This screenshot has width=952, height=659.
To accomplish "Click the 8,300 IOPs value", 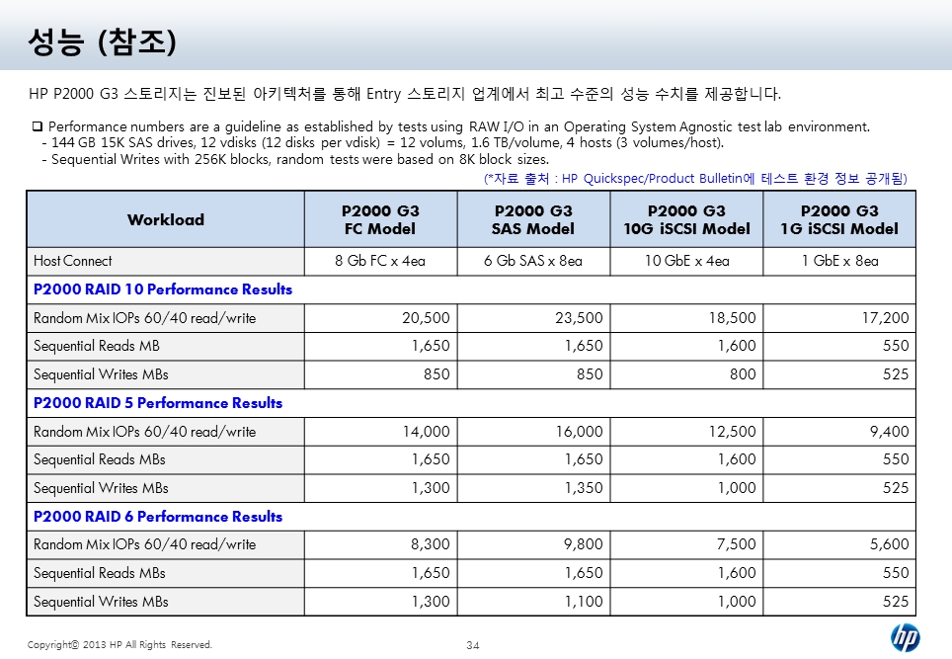I will tap(431, 544).
